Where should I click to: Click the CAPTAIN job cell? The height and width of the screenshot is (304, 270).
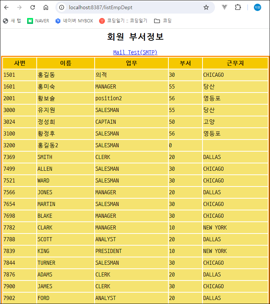pyautogui.click(x=131, y=122)
